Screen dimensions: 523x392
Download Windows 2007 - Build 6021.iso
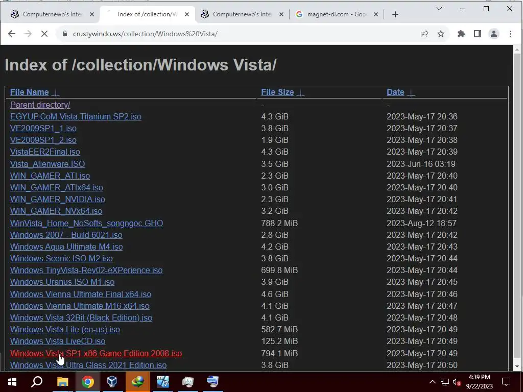click(x=66, y=235)
